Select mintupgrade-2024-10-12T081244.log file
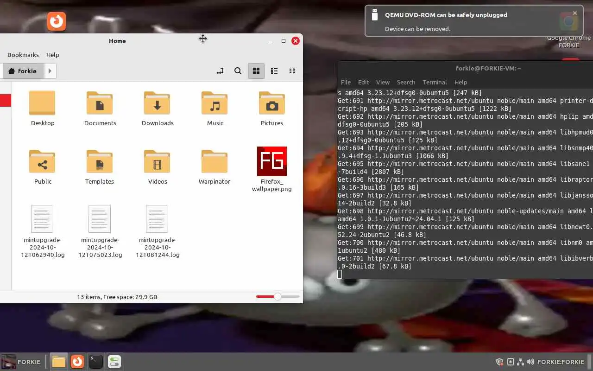 157,219
